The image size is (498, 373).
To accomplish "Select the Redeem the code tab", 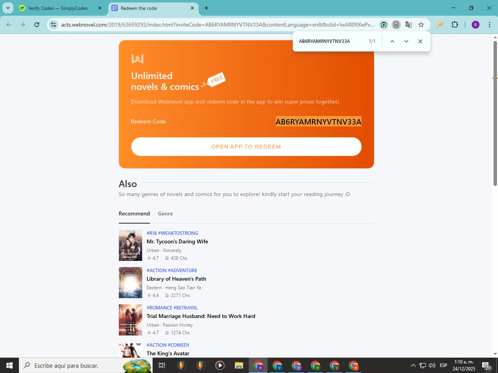I will 153,8.
